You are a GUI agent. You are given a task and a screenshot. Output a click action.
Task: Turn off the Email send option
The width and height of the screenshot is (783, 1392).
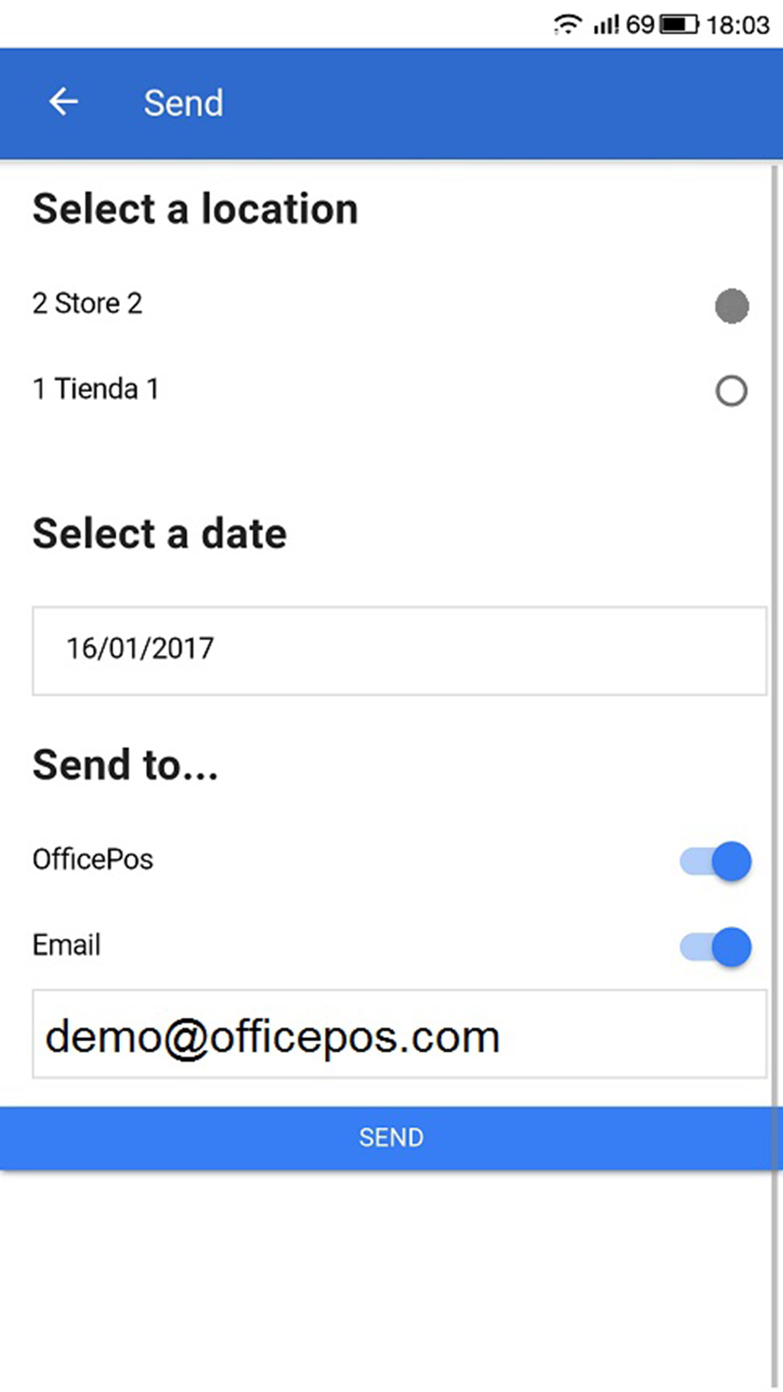coord(716,947)
